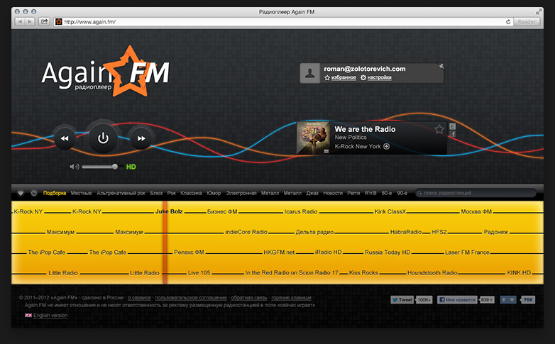The width and height of the screenshot is (555, 344).
Task: Tune to Juke Bolz station
Action: (x=169, y=211)
